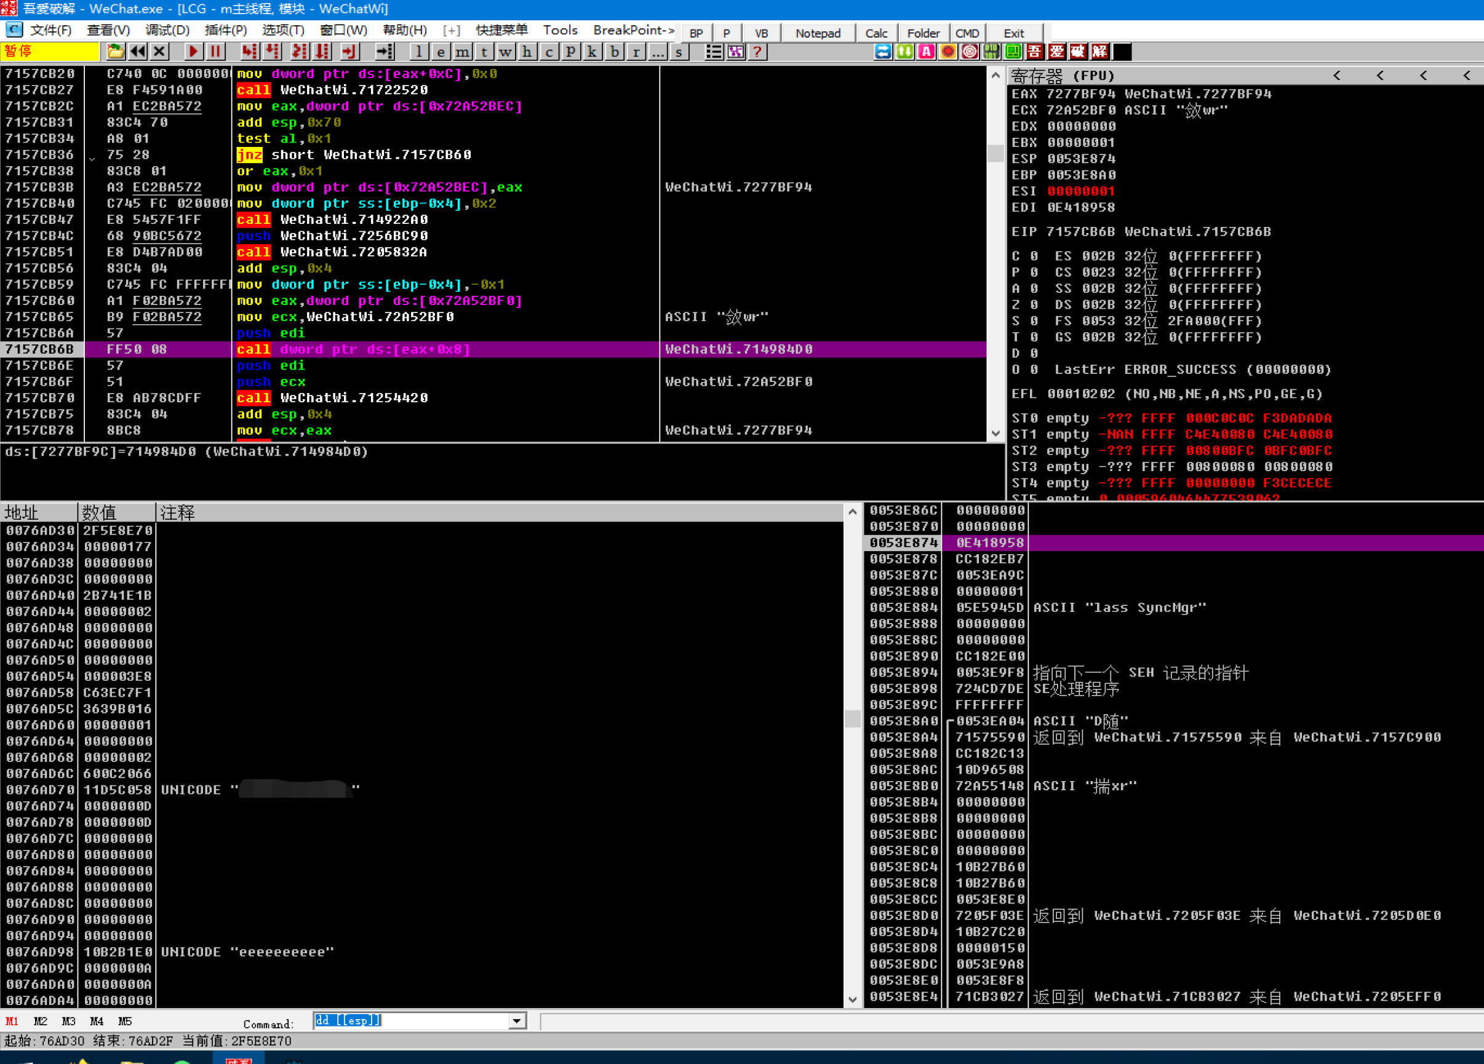1484x1064 pixels.
Task: Click the Go To Address arrow icon
Action: [385, 52]
